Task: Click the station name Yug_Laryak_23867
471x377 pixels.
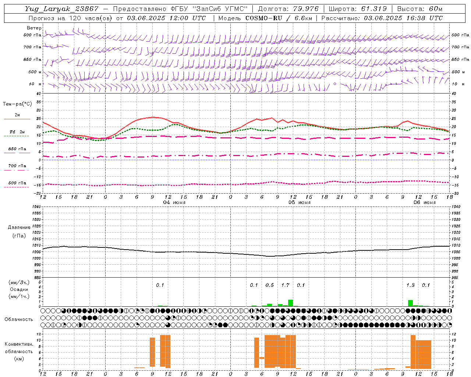Action: click(62, 9)
